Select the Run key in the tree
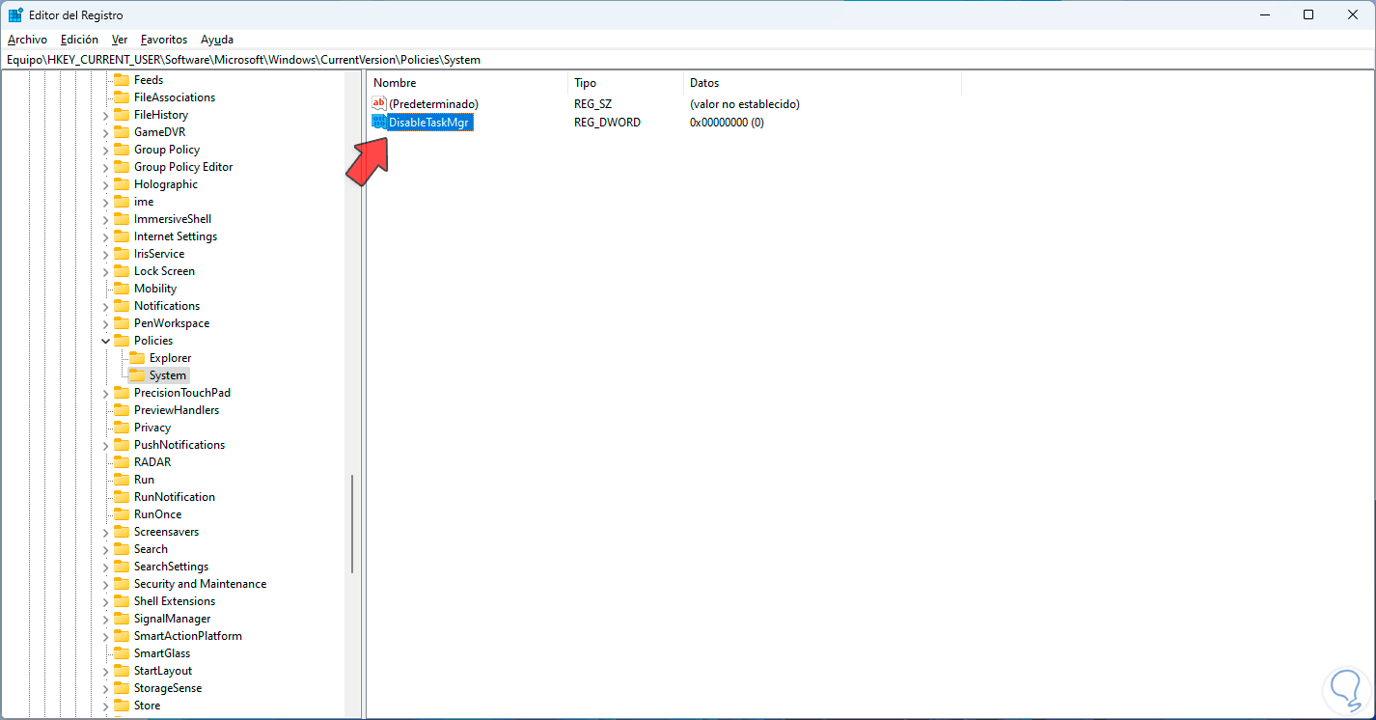This screenshot has height=720, width=1376. [144, 480]
